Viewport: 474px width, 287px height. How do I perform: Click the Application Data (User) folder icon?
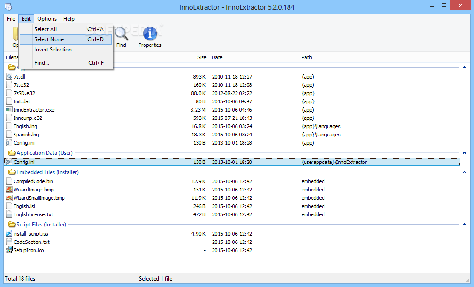tap(12, 153)
